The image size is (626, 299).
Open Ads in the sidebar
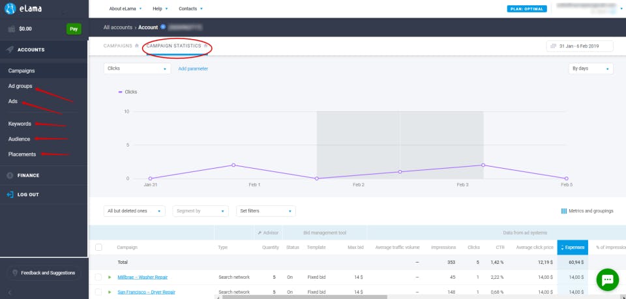pyautogui.click(x=13, y=101)
